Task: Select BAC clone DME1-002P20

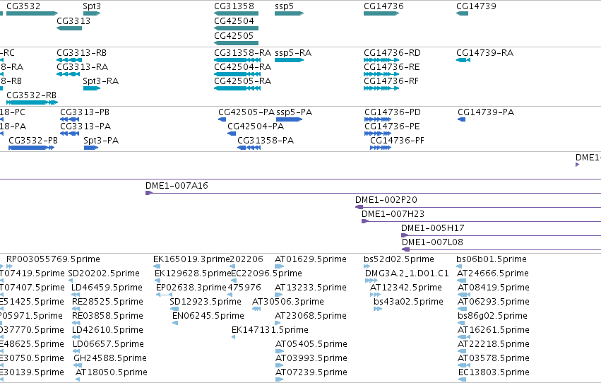Action: click(478, 207)
